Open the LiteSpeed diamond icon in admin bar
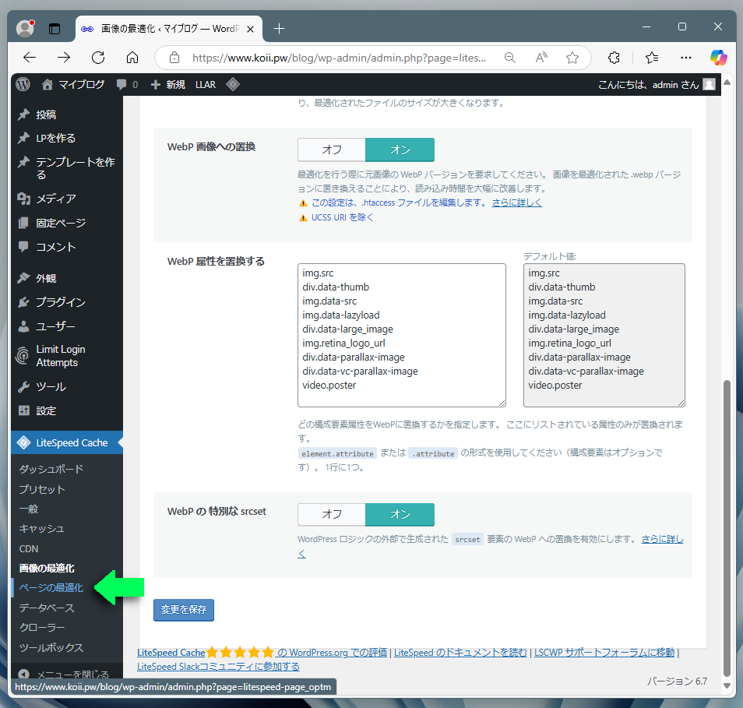Viewport: 743px width, 708px height. [233, 84]
